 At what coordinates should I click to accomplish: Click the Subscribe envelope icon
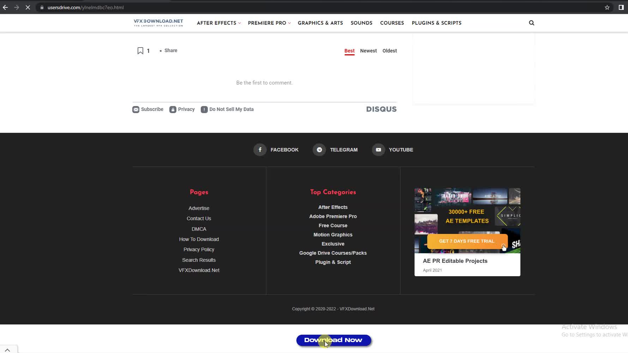tap(136, 110)
